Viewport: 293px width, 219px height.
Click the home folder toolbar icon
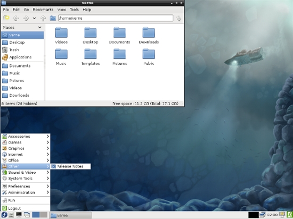click(53, 18)
